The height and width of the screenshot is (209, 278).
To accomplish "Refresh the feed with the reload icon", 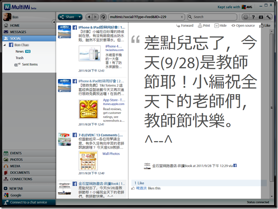I will pos(103,17).
